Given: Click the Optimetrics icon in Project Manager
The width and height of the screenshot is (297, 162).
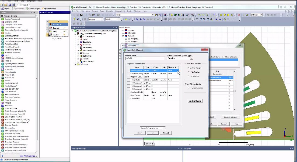Looking at the screenshot, I should tap(81, 56).
